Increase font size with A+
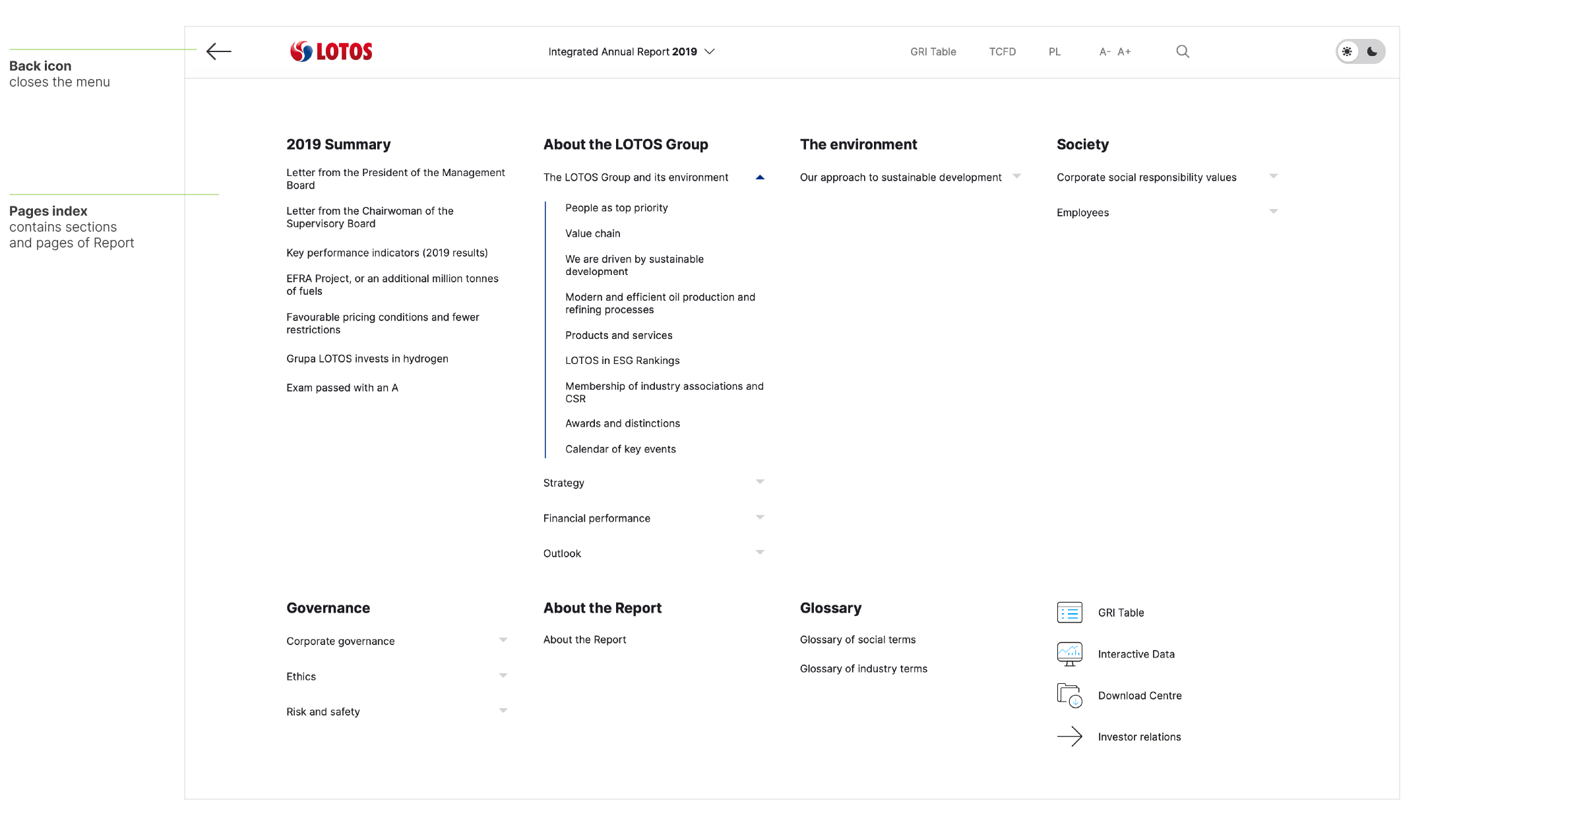This screenshot has width=1583, height=819. pyautogui.click(x=1125, y=51)
